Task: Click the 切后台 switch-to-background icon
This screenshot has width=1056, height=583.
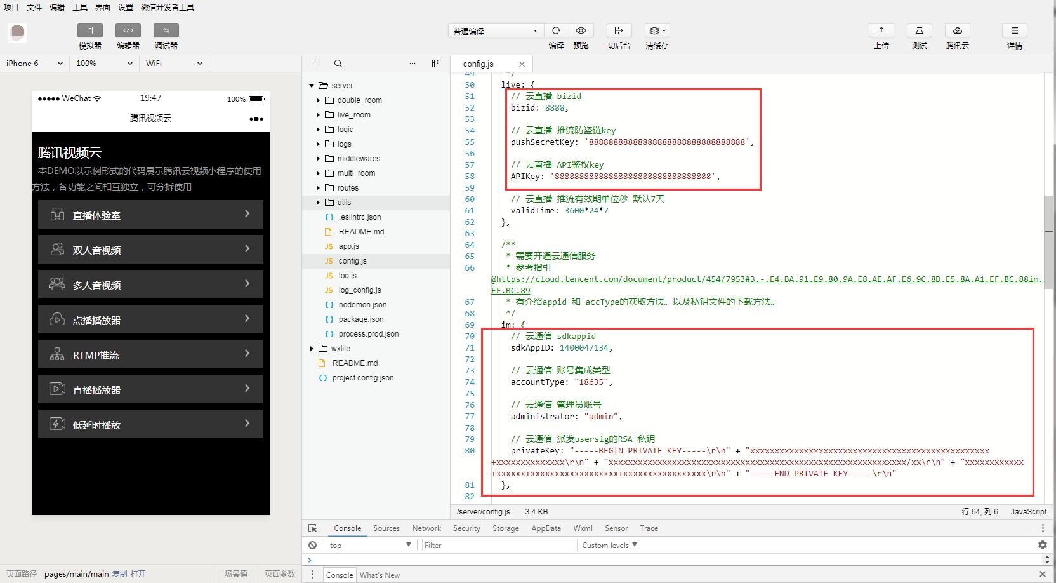Action: [x=619, y=30]
